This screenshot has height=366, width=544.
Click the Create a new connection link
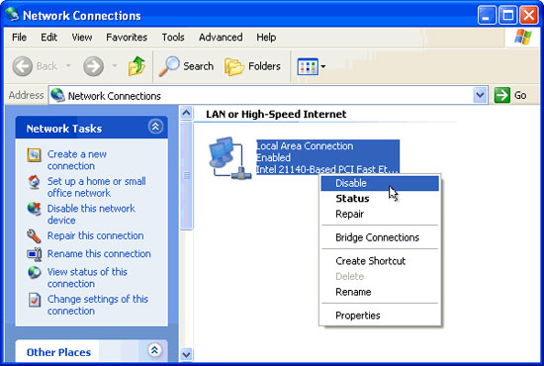pyautogui.click(x=77, y=160)
